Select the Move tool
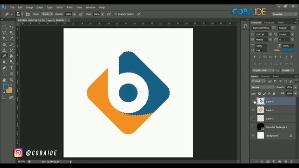This screenshot has width=299, height=168. click(11, 27)
